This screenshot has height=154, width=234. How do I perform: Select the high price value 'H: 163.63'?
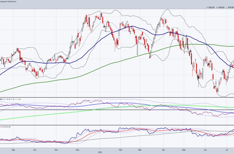point(220,7)
